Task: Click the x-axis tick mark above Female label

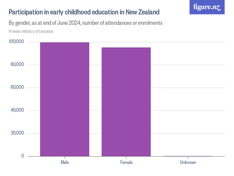Action: point(126,158)
